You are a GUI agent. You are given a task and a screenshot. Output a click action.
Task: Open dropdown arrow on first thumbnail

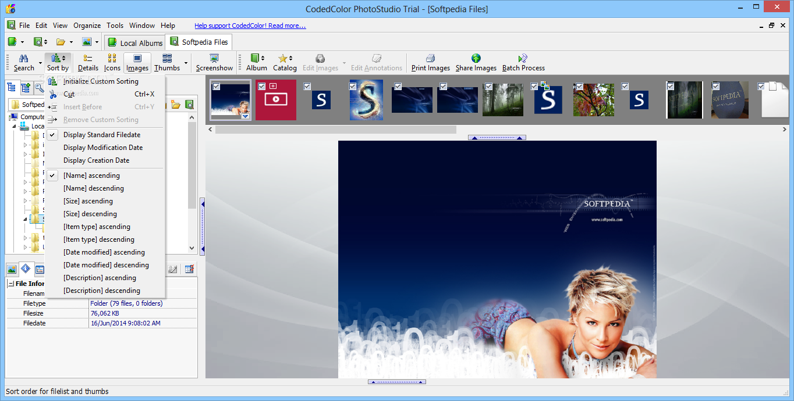pos(246,116)
